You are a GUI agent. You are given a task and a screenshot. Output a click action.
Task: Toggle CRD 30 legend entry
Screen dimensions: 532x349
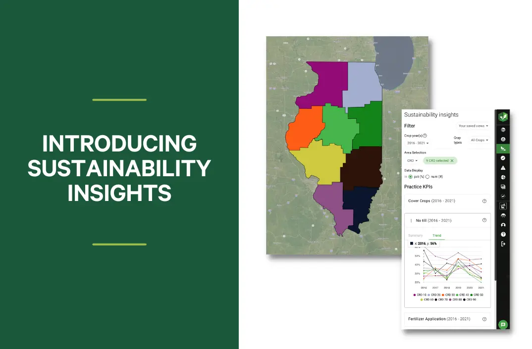click(x=448, y=295)
